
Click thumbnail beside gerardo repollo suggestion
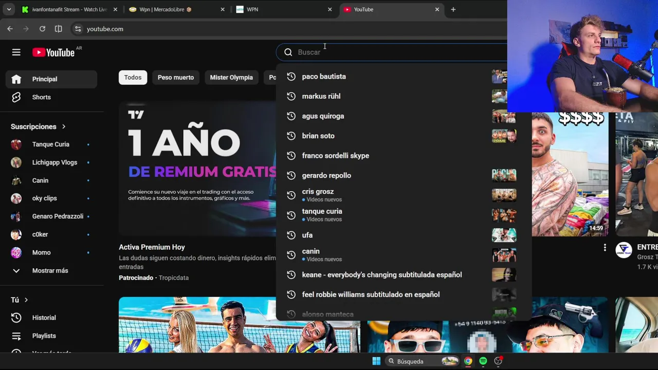pos(504,175)
